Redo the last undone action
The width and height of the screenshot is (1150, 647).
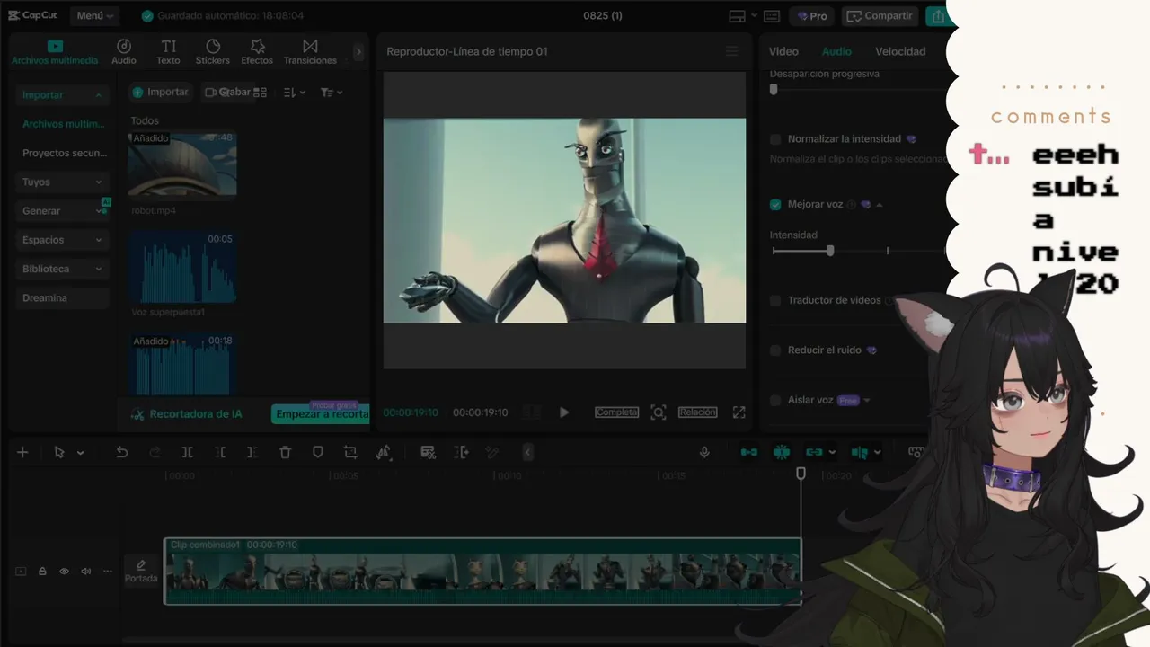point(155,452)
